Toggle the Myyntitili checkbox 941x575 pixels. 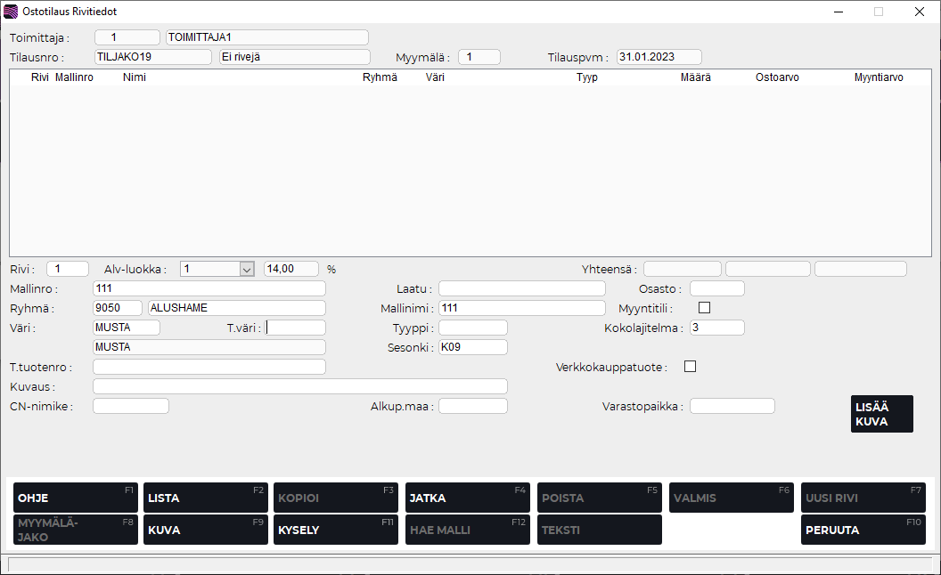pyautogui.click(x=705, y=308)
